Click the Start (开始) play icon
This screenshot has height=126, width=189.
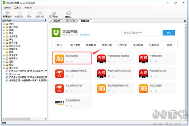(x=29, y=13)
